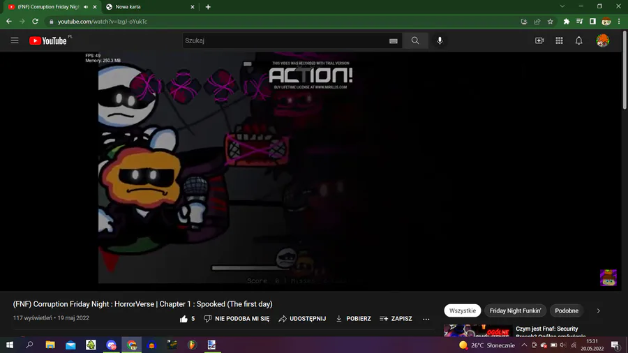
Task: Share the video via UDOSTĘPNIJ
Action: (302, 319)
